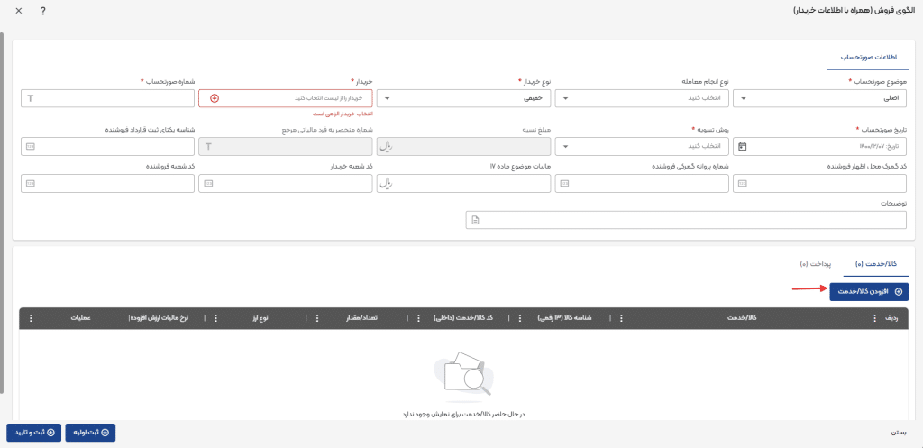Open the calendar icon in تاریخ صورتحساب
This screenshot has height=448, width=923.
742,146
